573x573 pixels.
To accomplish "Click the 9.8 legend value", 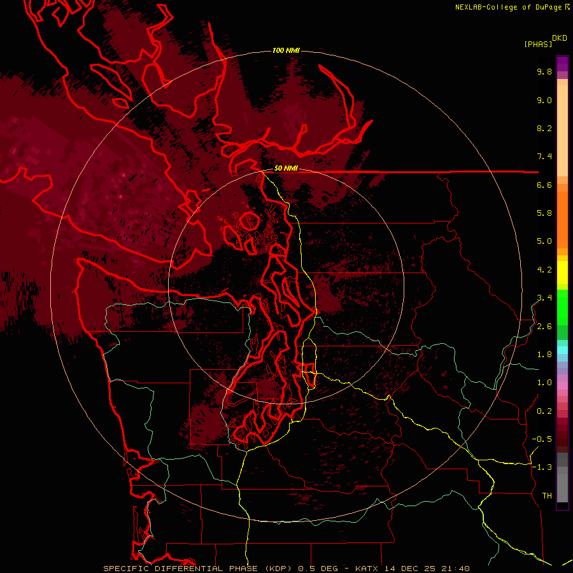I will (x=544, y=71).
